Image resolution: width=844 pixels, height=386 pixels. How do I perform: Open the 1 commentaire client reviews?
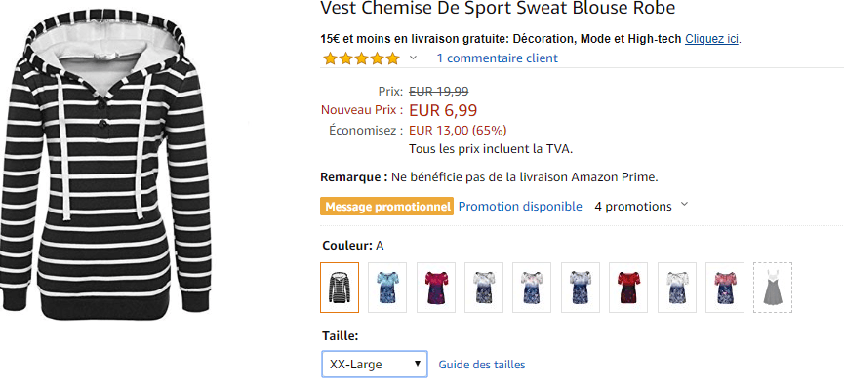click(497, 58)
